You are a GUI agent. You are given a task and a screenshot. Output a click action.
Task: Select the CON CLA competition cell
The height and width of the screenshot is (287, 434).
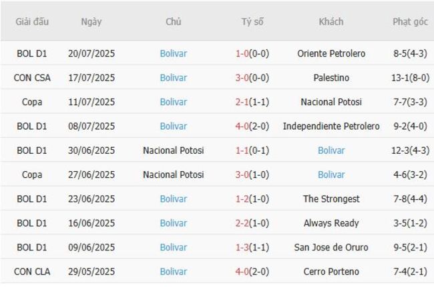[32, 272]
